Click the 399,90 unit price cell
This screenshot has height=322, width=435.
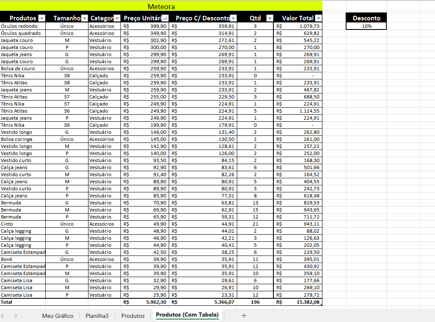coord(145,26)
